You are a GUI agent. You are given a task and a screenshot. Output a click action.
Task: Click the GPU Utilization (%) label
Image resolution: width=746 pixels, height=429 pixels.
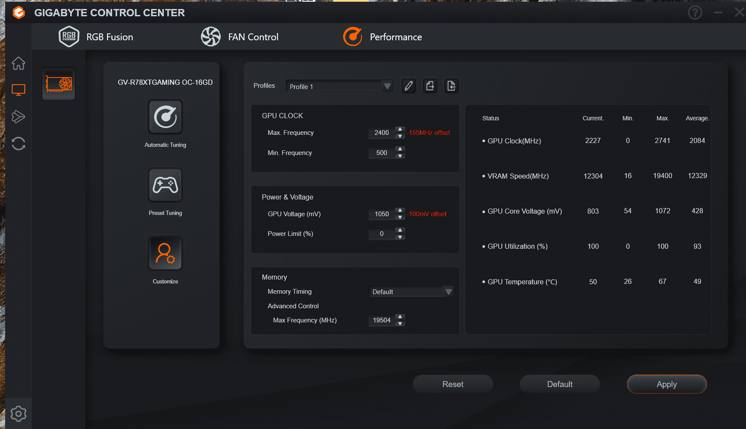[x=517, y=246]
